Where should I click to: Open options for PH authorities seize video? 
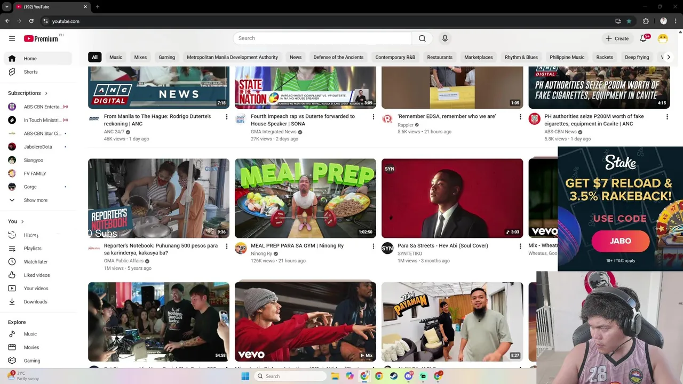(667, 117)
